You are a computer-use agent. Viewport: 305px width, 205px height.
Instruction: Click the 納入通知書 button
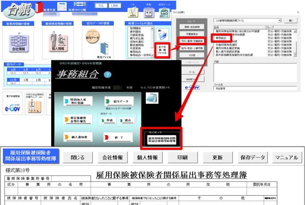coord(78,137)
